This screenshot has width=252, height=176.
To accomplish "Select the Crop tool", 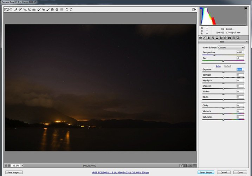I will [30, 10].
